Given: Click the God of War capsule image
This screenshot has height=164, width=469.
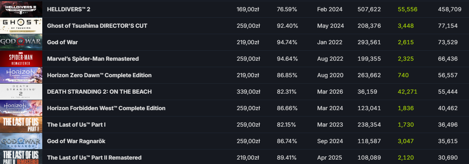Looking at the screenshot, I should click(21, 42).
